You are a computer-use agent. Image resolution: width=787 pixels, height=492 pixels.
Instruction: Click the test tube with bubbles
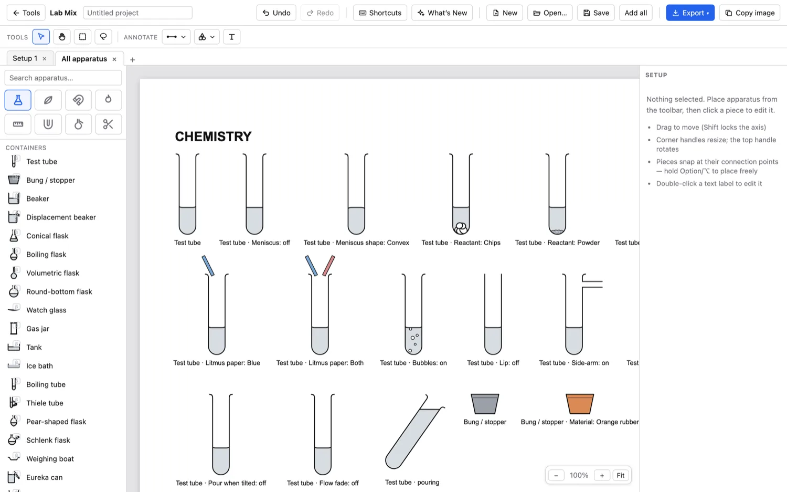pyautogui.click(x=413, y=314)
